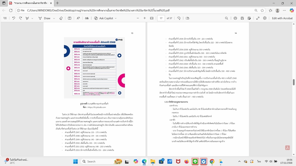Click the Fit to width icon

point(152,18)
